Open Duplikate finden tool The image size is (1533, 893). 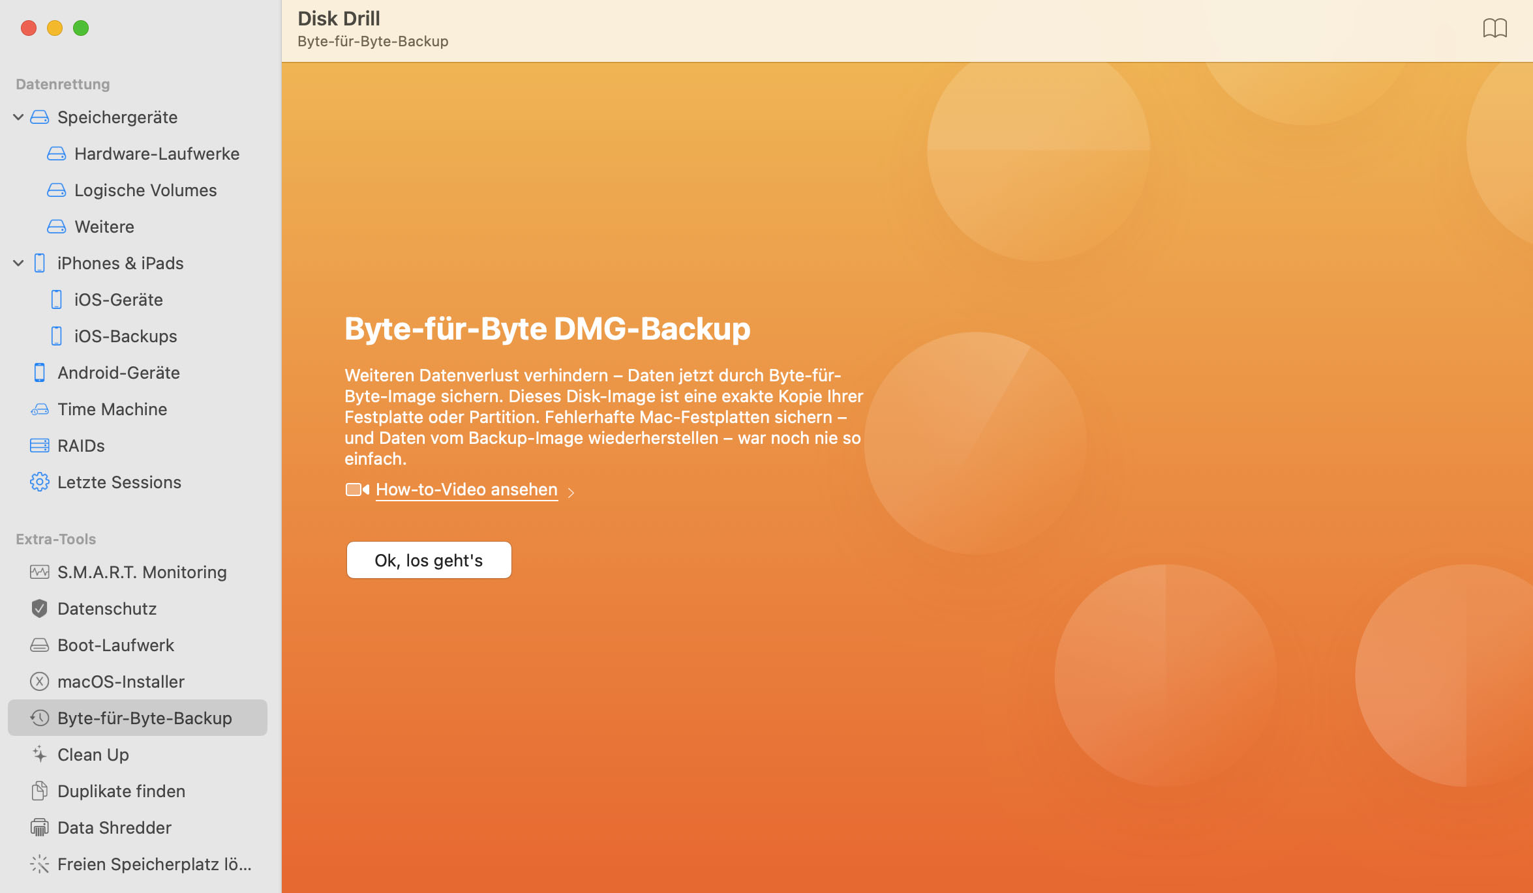(121, 791)
